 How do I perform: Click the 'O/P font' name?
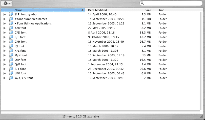20,60
